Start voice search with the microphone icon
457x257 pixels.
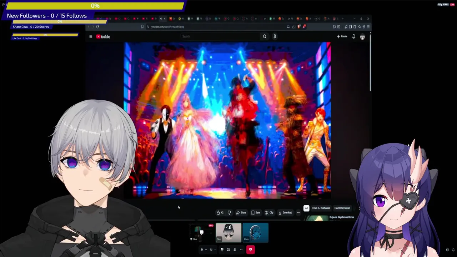[275, 36]
